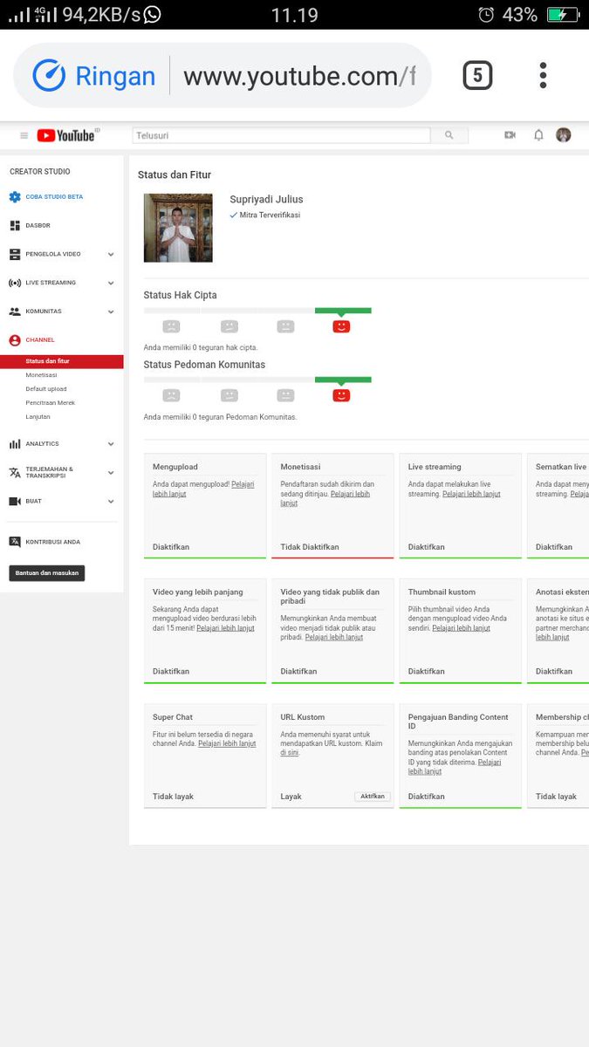Expand the Komunitas section
The width and height of the screenshot is (589, 1047).
(111, 311)
